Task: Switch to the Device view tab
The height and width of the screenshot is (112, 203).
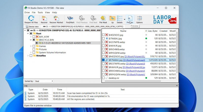Action: (x=32, y=27)
